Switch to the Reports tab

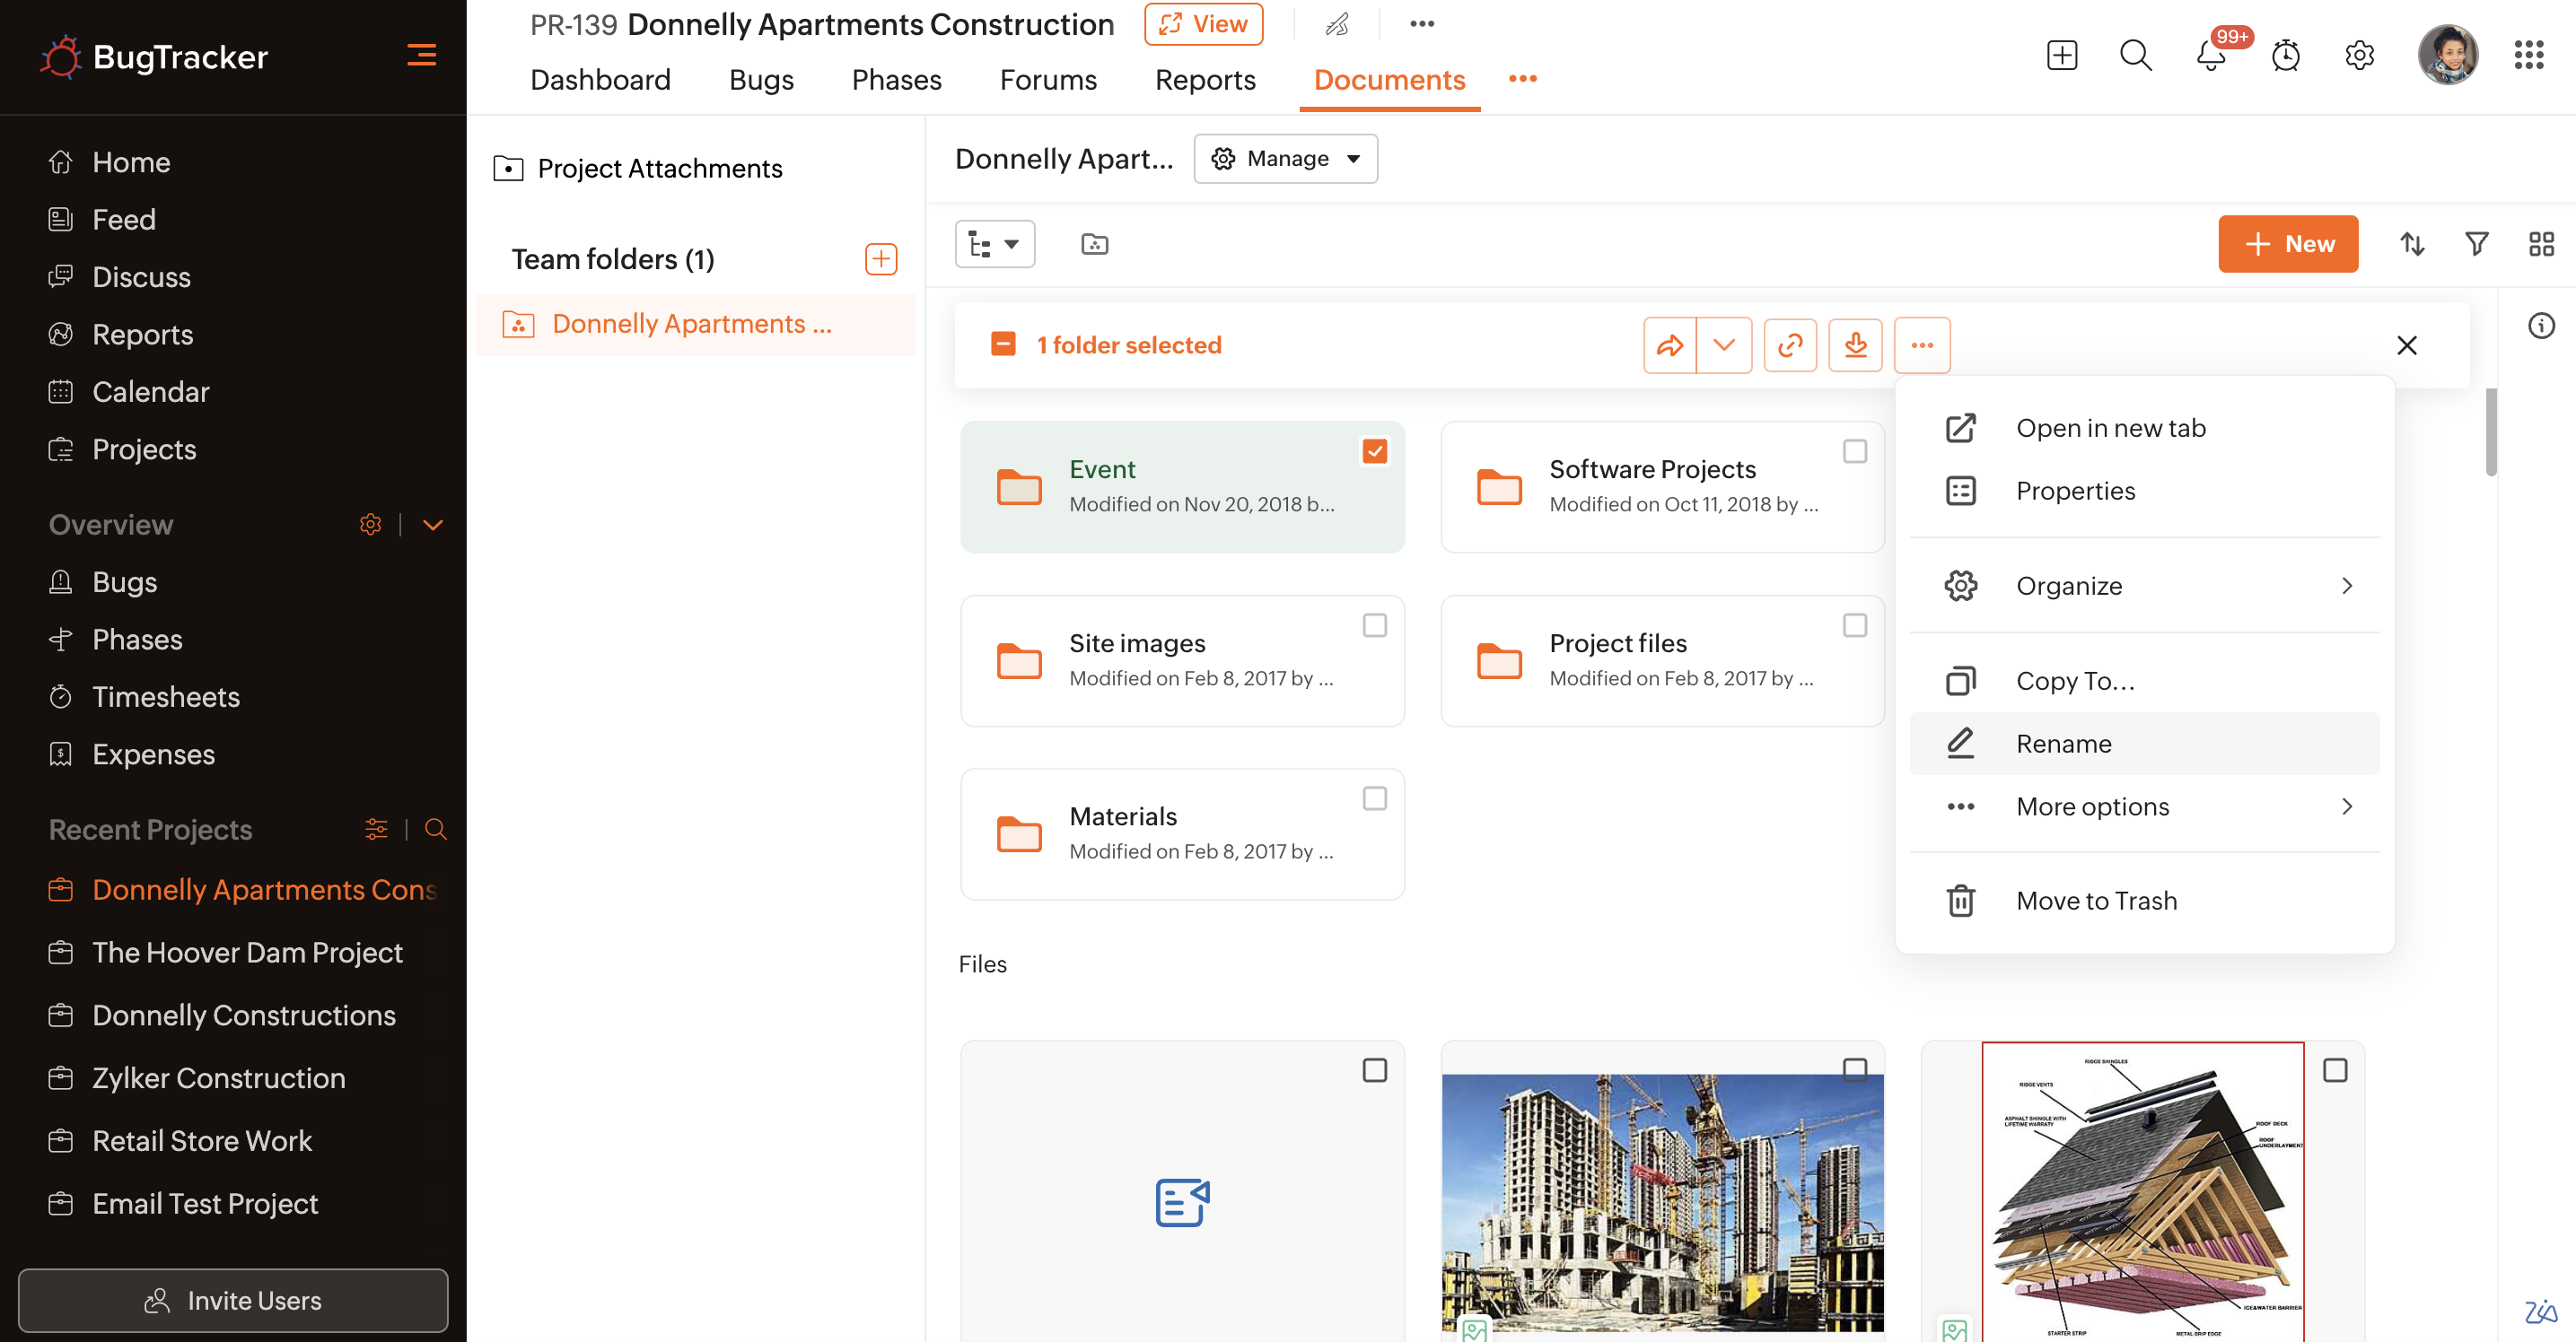point(1204,80)
